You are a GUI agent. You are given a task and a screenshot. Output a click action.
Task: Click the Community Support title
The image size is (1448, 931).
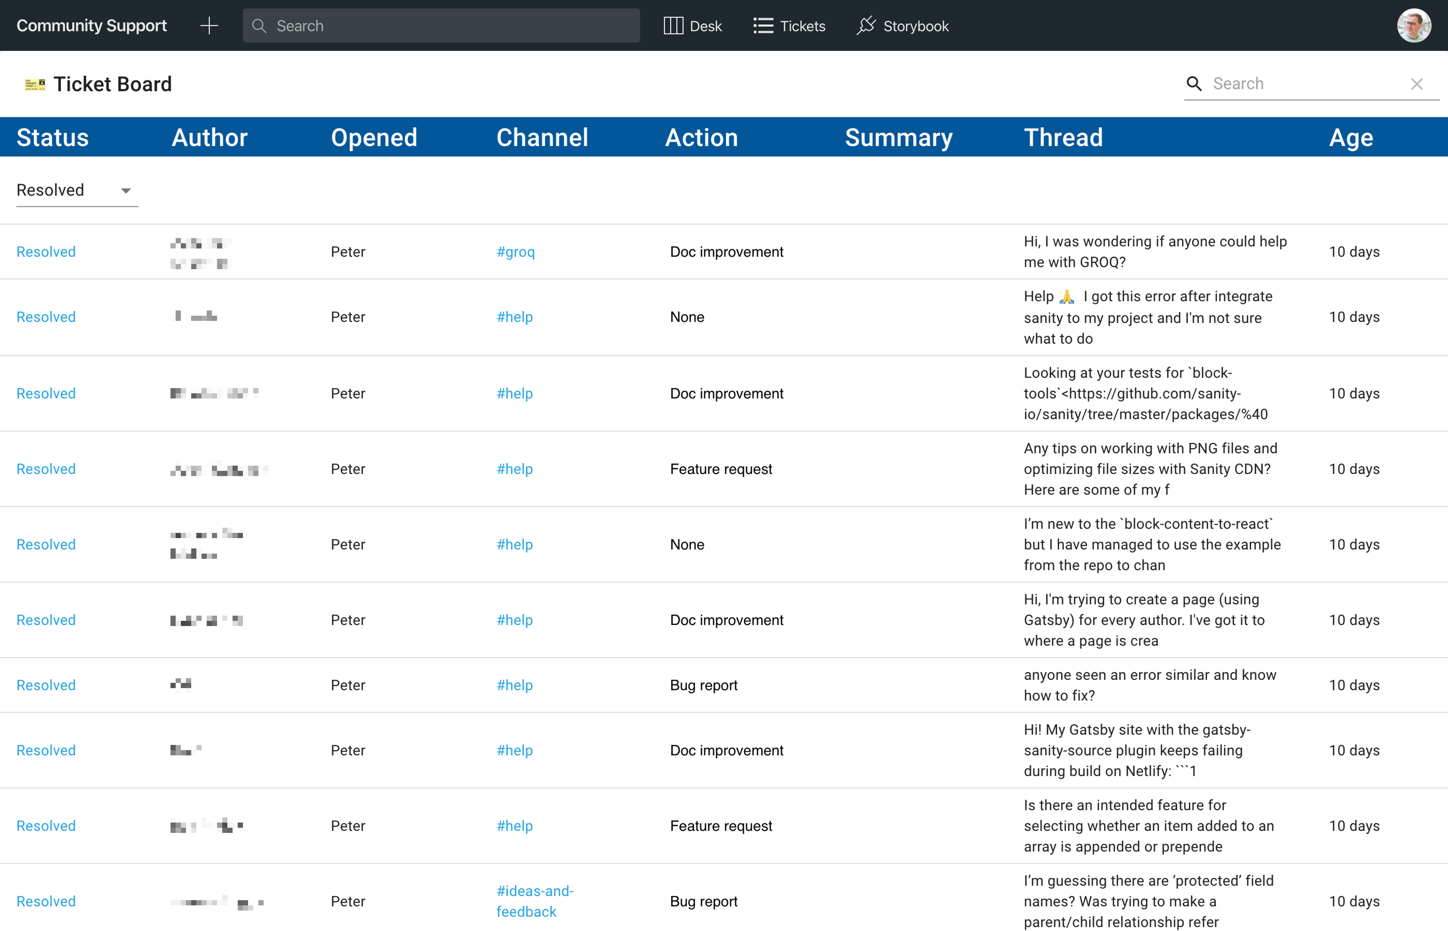point(91,25)
